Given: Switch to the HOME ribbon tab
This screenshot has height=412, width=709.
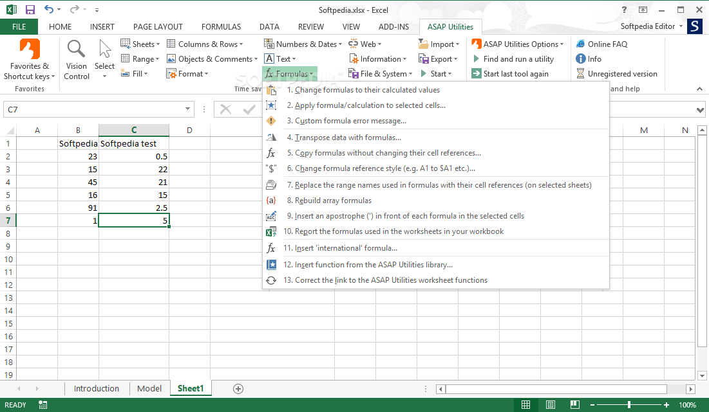Looking at the screenshot, I should click(x=60, y=26).
